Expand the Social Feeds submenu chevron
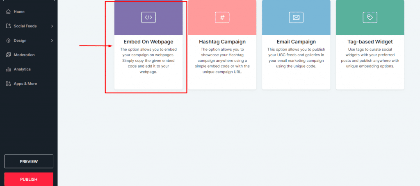Viewport: 420px width, 186px height. pos(52,26)
